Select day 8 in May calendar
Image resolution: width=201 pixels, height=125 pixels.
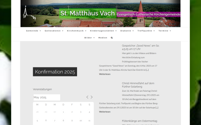coord(63,121)
